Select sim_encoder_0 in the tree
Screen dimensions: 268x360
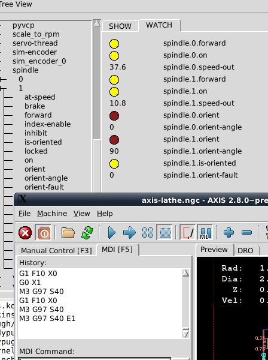(x=39, y=61)
